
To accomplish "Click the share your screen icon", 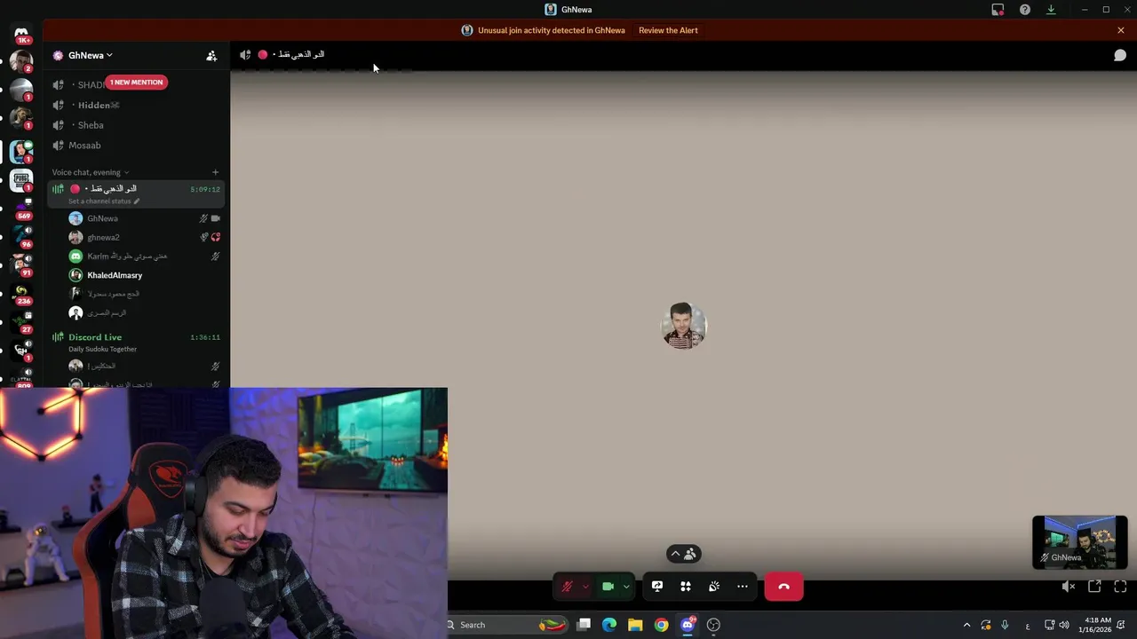I will click(657, 587).
